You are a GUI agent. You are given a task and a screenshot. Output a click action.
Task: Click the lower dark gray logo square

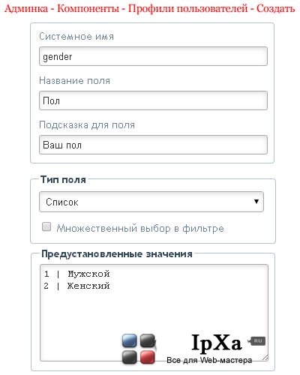tap(130, 357)
